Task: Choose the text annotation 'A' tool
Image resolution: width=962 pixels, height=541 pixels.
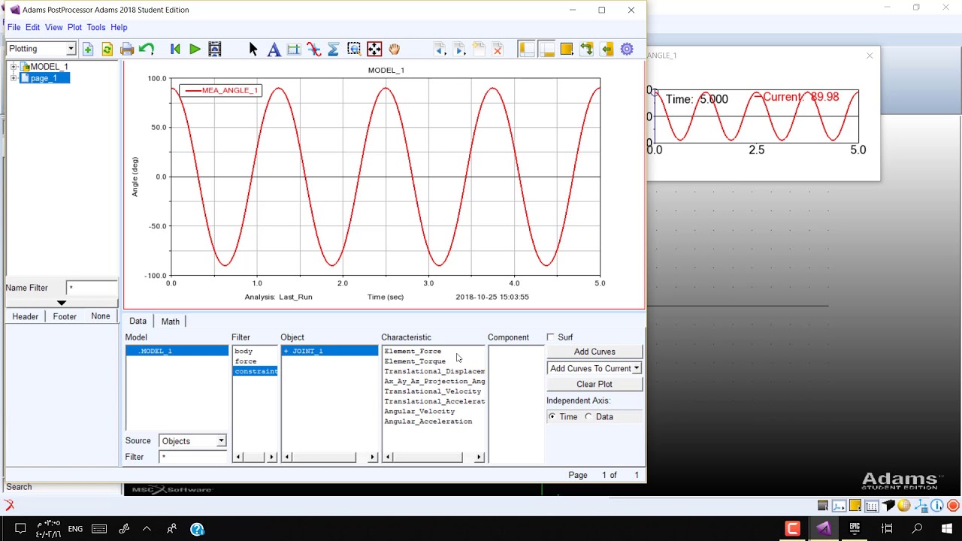Action: point(274,49)
